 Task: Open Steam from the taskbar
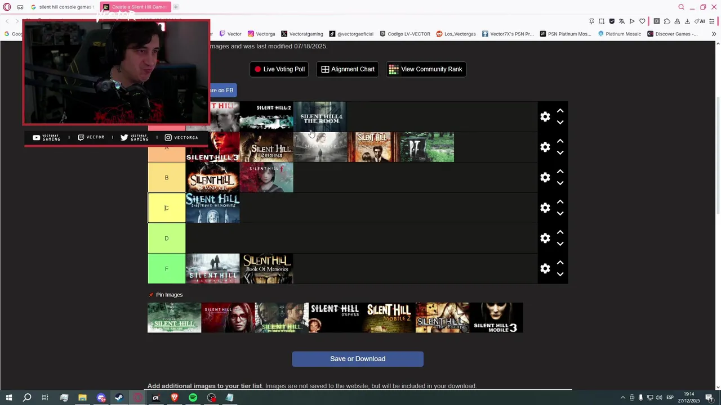[119, 398]
